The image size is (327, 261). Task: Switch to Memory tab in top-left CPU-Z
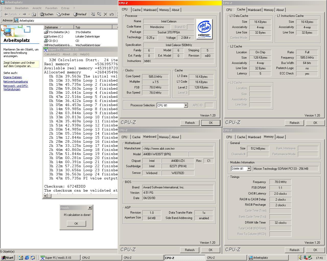point(164,10)
